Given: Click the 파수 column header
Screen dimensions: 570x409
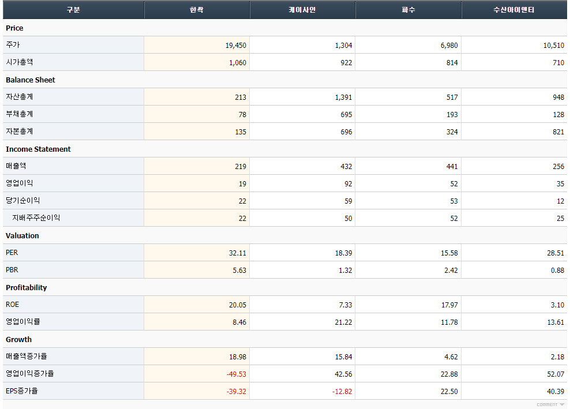Looking at the screenshot, I should [408, 10].
